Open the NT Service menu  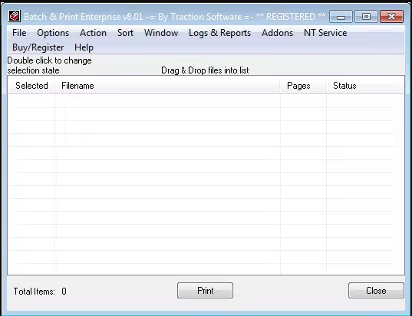pos(325,33)
